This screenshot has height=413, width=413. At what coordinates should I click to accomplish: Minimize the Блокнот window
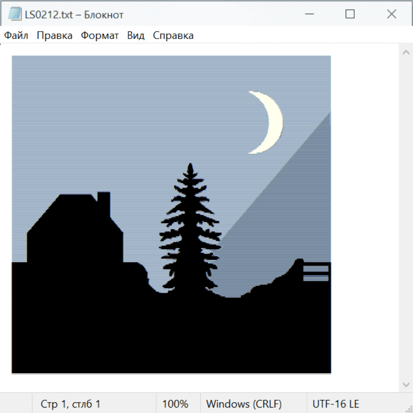coord(308,14)
